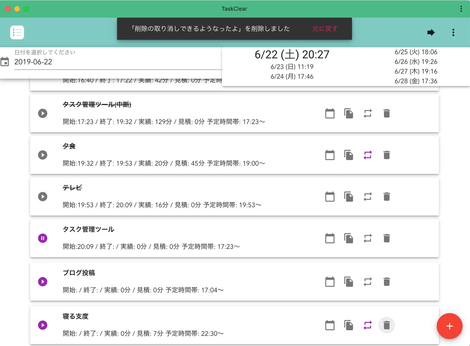Copy the 夕食 task
Screen dimensions: 470x346
(349, 155)
